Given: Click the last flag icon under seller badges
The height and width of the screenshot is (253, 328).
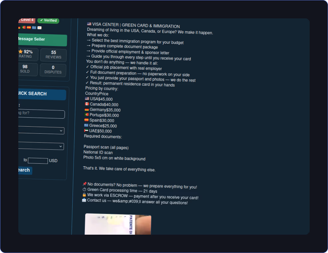Looking at the screenshot, I should [x=39, y=28].
